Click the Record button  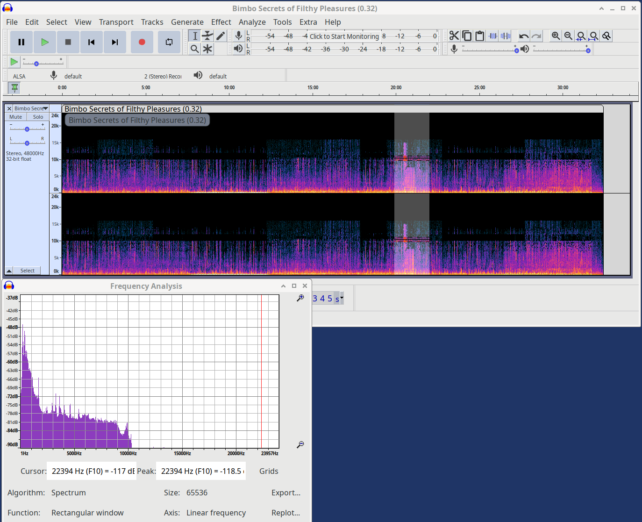(142, 42)
